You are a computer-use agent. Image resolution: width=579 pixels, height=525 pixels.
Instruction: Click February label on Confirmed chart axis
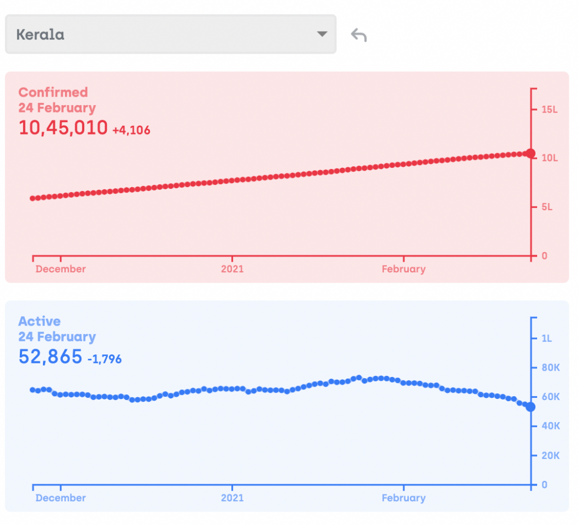pos(403,269)
